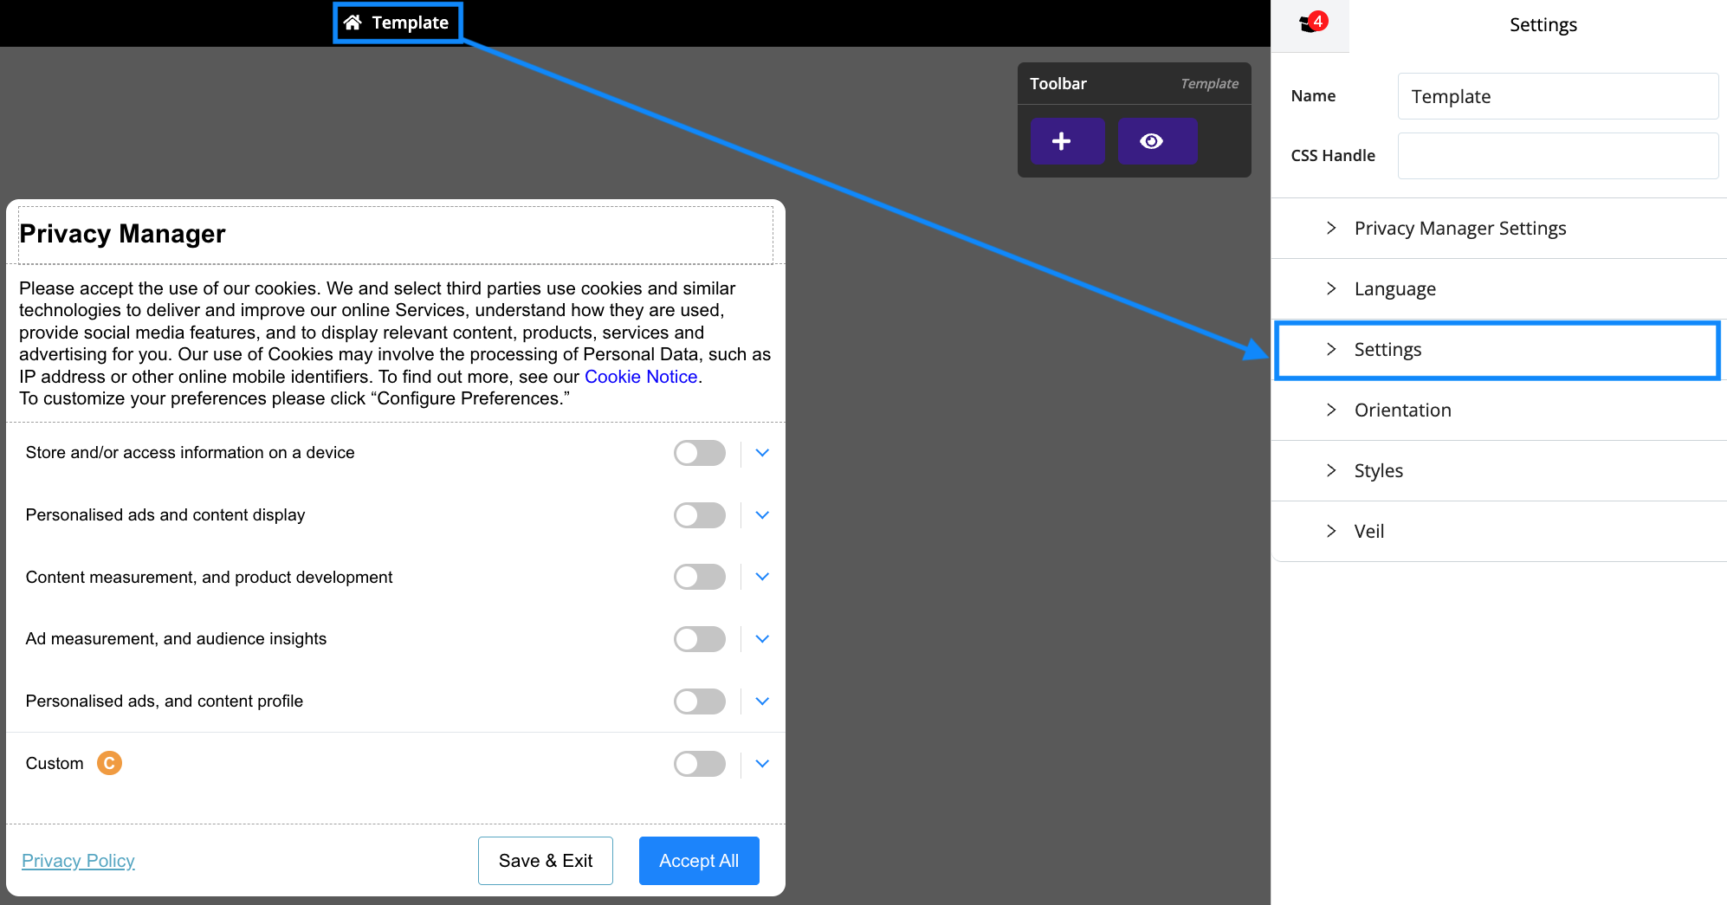The image size is (1727, 905).
Task: Open the Cookie Notice link
Action: (640, 376)
